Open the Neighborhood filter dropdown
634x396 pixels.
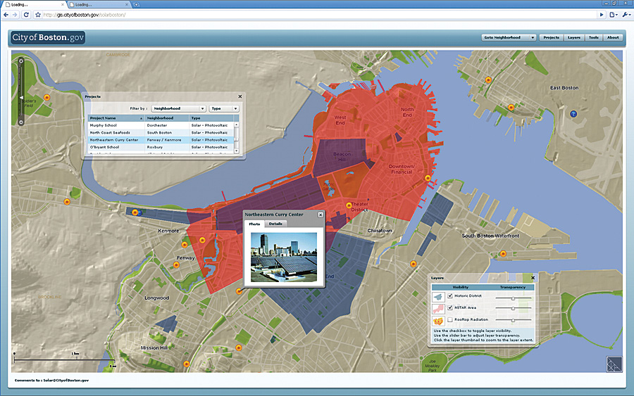[x=178, y=108]
